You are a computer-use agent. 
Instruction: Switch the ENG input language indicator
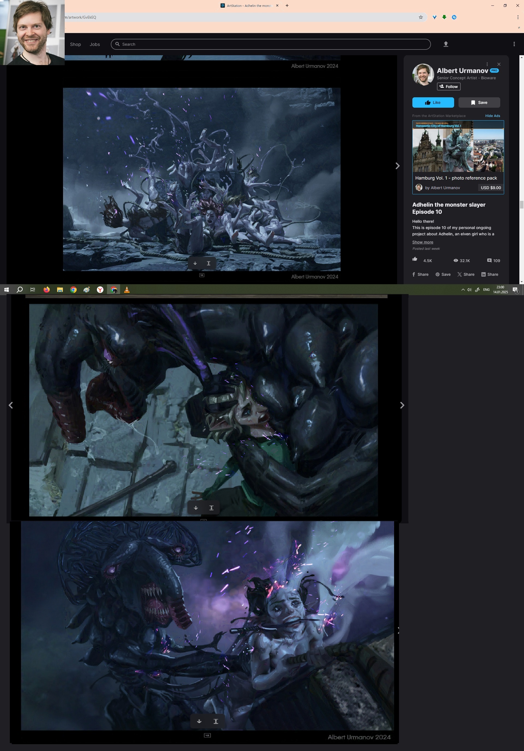pyautogui.click(x=486, y=289)
